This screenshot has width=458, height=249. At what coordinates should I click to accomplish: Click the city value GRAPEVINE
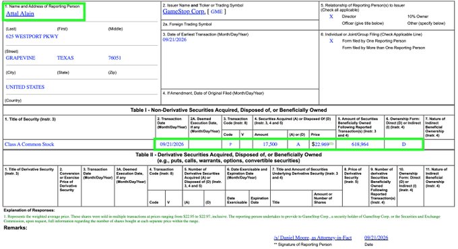(x=20, y=58)
